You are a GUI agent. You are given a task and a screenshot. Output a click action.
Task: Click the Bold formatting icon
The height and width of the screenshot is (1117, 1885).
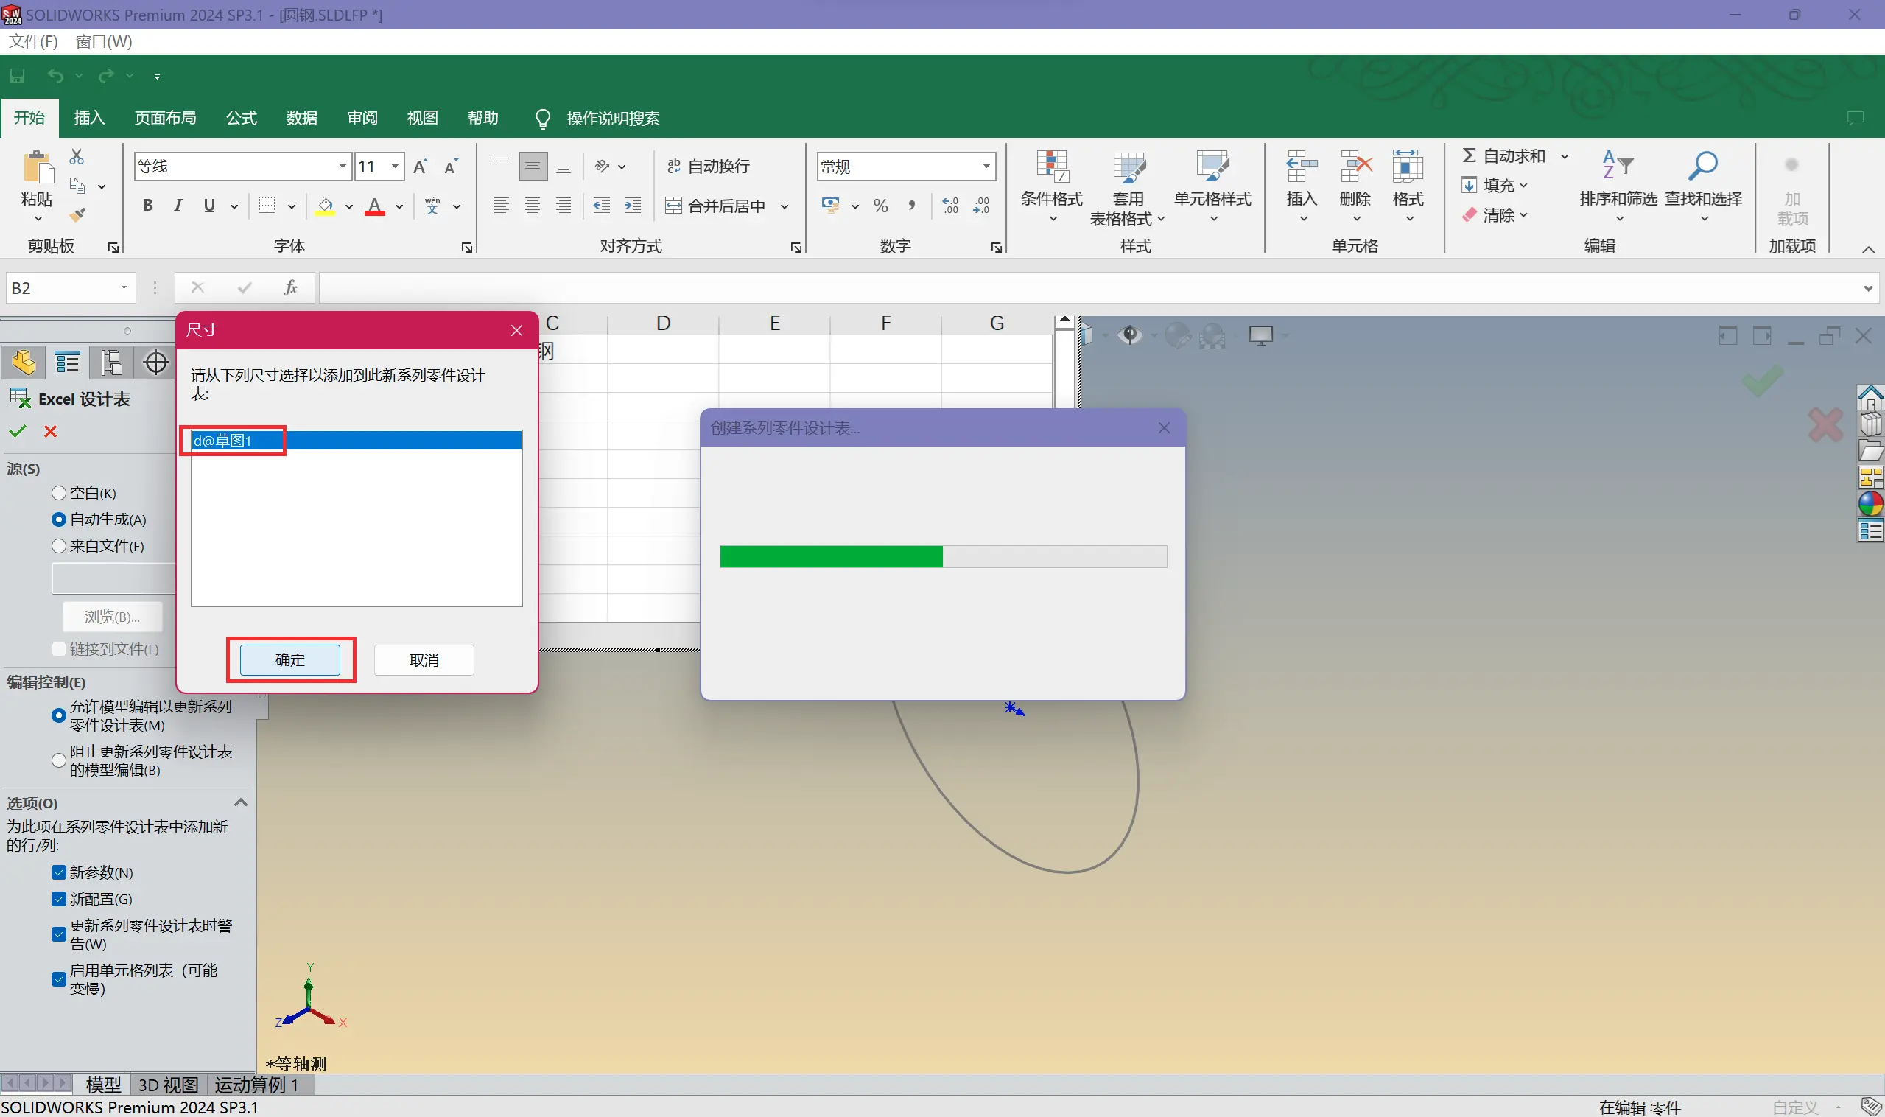(147, 206)
